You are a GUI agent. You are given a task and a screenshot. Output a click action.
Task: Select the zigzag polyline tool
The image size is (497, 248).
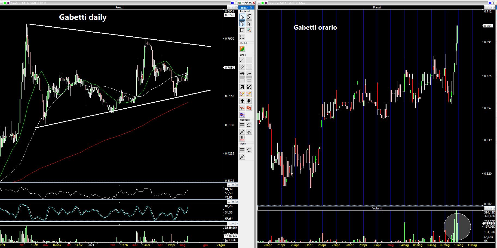point(249,74)
